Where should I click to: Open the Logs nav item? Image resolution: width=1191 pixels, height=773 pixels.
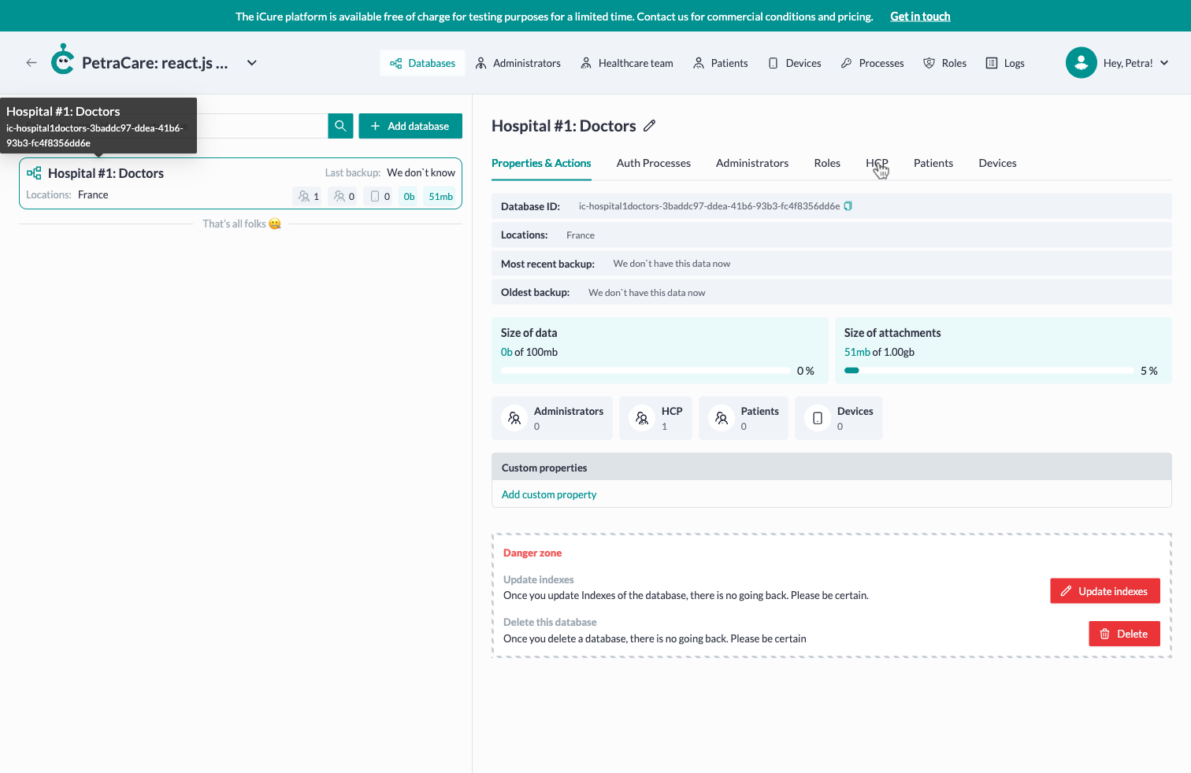coord(1005,63)
